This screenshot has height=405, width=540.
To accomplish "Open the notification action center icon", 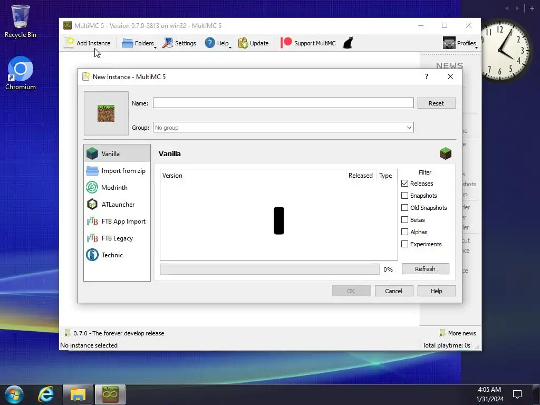I will click(517, 394).
